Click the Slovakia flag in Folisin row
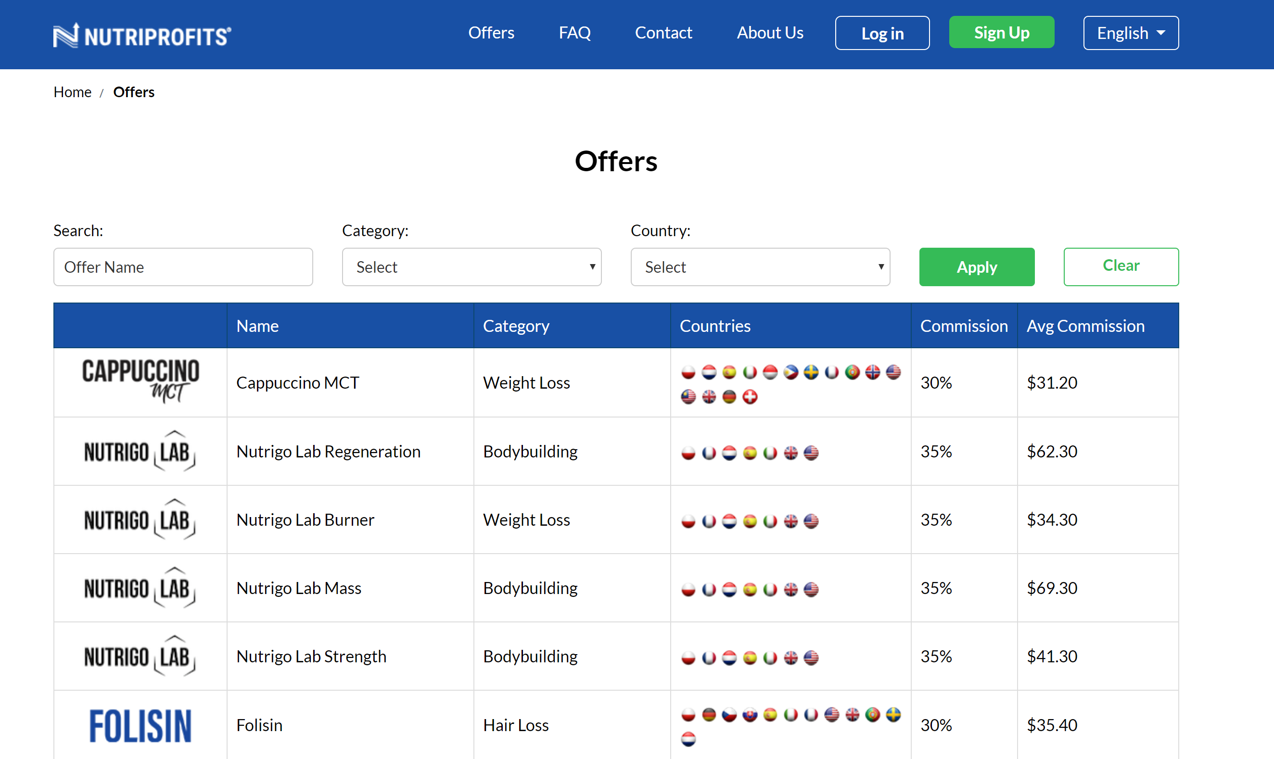 pyautogui.click(x=750, y=714)
